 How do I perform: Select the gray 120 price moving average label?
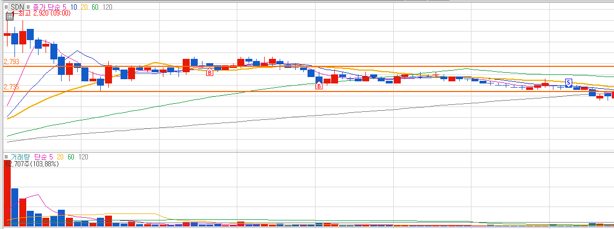[108, 6]
